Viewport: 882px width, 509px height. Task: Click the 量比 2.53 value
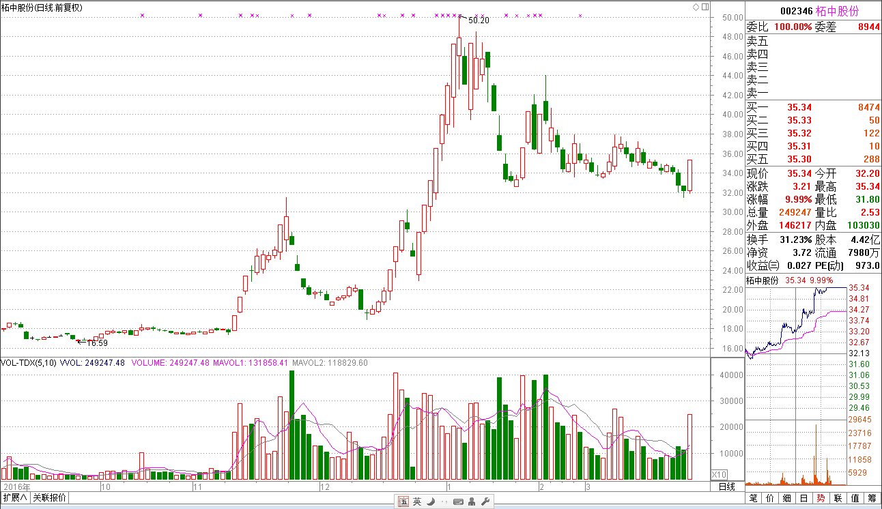tap(870, 212)
